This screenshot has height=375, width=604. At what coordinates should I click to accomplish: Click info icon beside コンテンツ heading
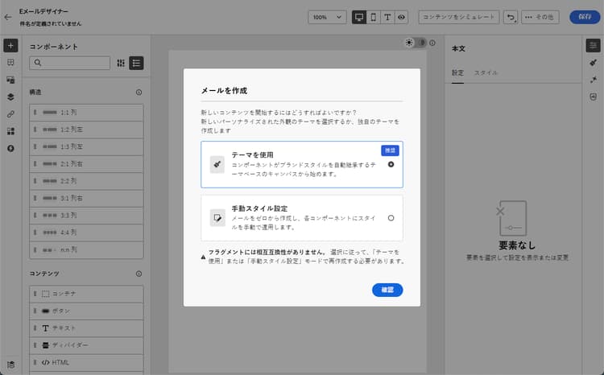(139, 274)
